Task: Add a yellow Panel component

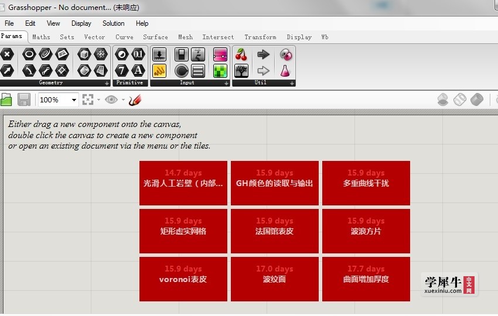Action: coord(159,71)
